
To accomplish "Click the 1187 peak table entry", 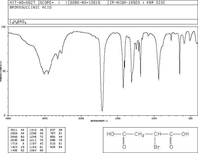I will coord(36,144).
